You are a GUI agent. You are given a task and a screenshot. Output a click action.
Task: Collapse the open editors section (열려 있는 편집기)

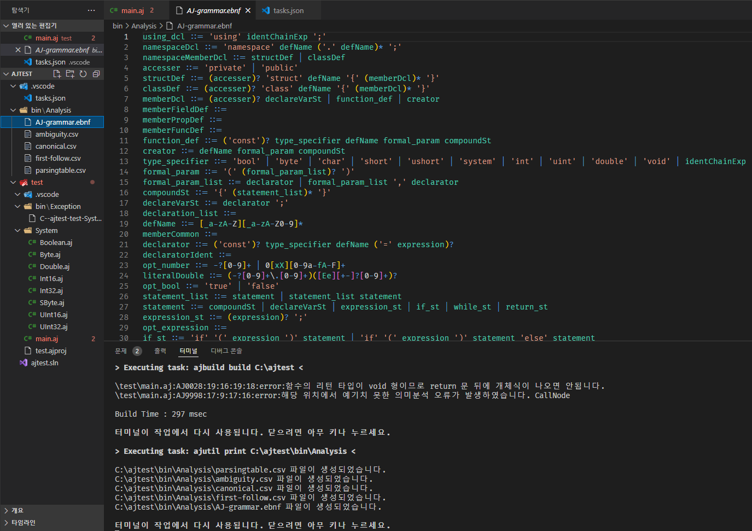(6, 26)
